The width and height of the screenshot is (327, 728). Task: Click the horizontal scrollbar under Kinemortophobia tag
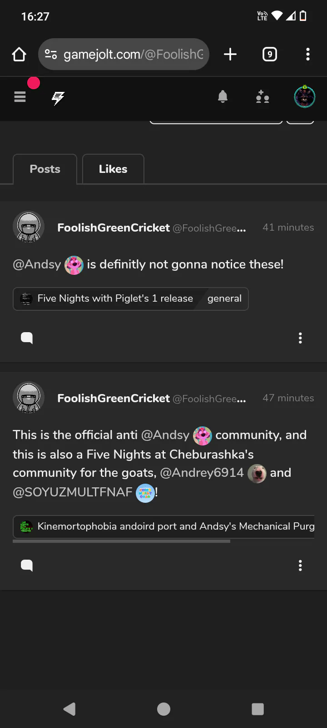(x=121, y=541)
